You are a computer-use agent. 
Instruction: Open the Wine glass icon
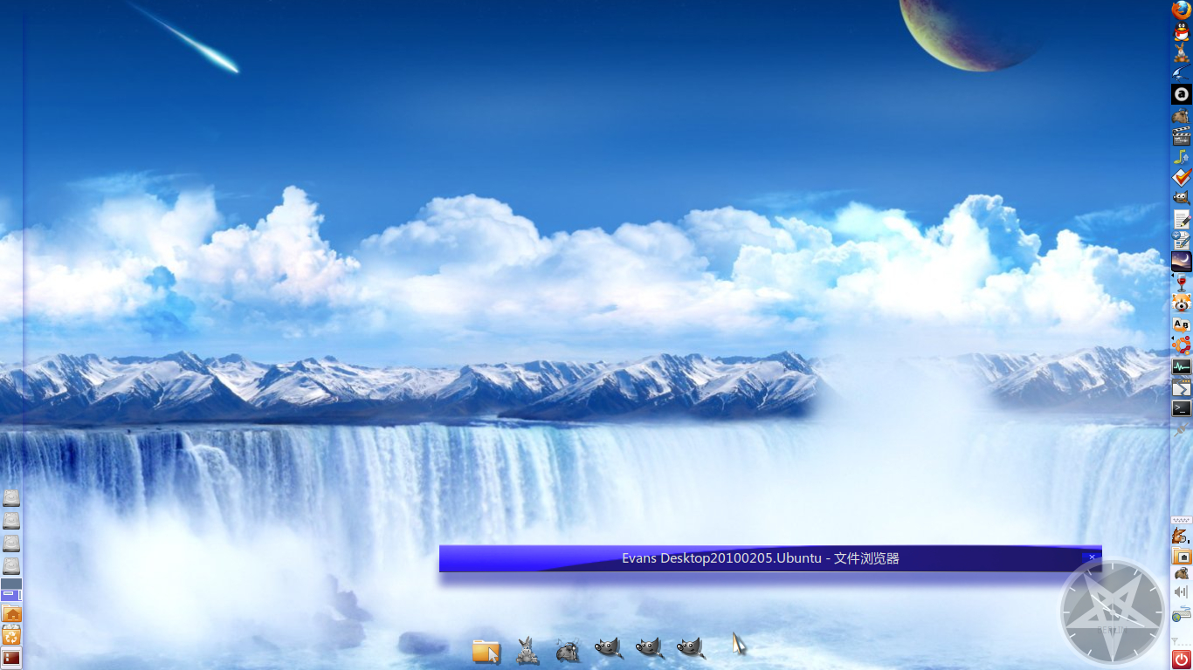(x=1182, y=282)
